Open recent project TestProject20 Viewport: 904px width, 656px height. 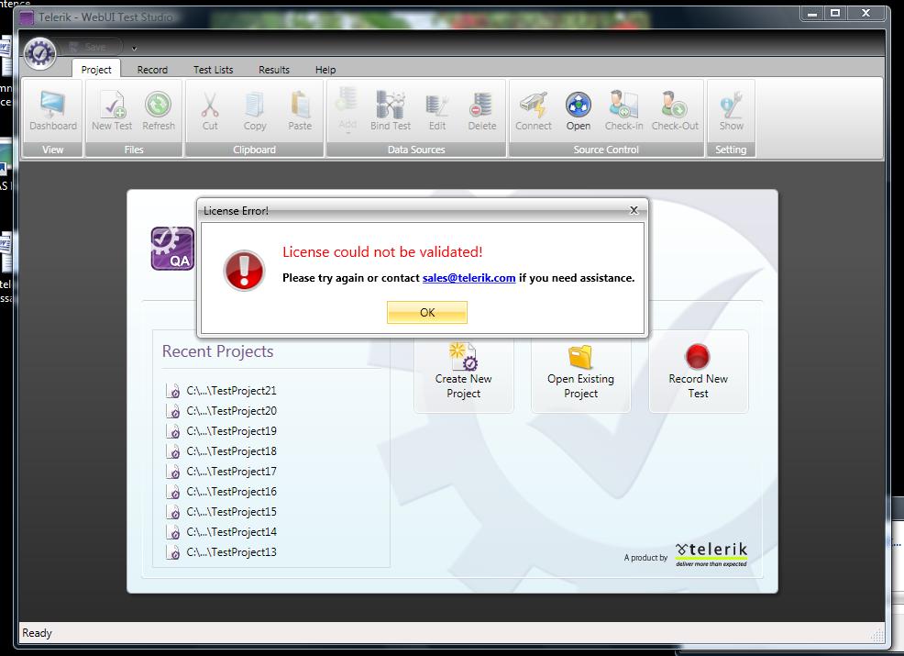pos(222,411)
